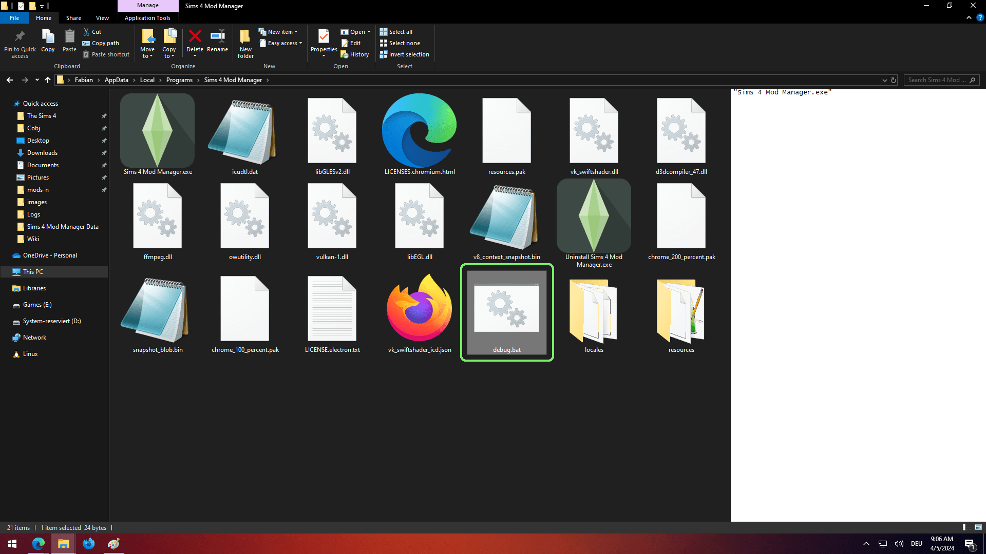Click the Rename ribbon icon
Image resolution: width=986 pixels, height=554 pixels.
click(x=217, y=36)
